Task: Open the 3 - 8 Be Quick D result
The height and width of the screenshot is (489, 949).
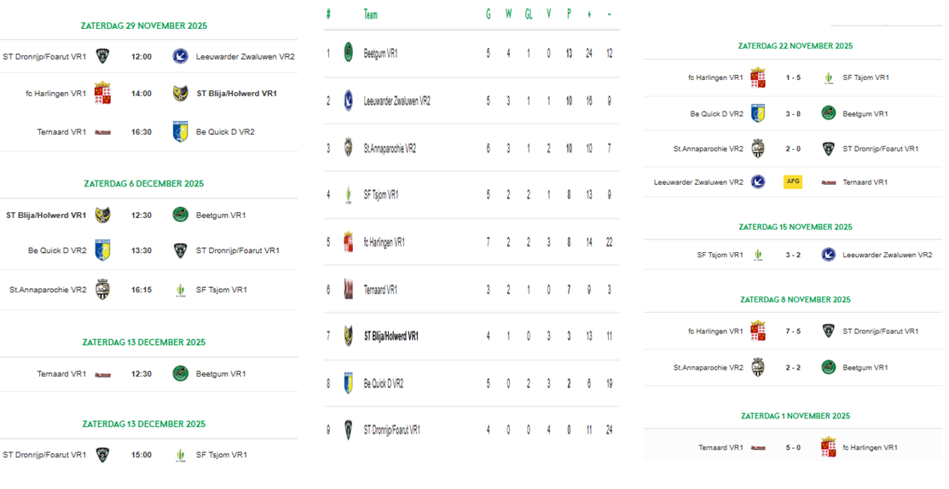Action: (793, 114)
